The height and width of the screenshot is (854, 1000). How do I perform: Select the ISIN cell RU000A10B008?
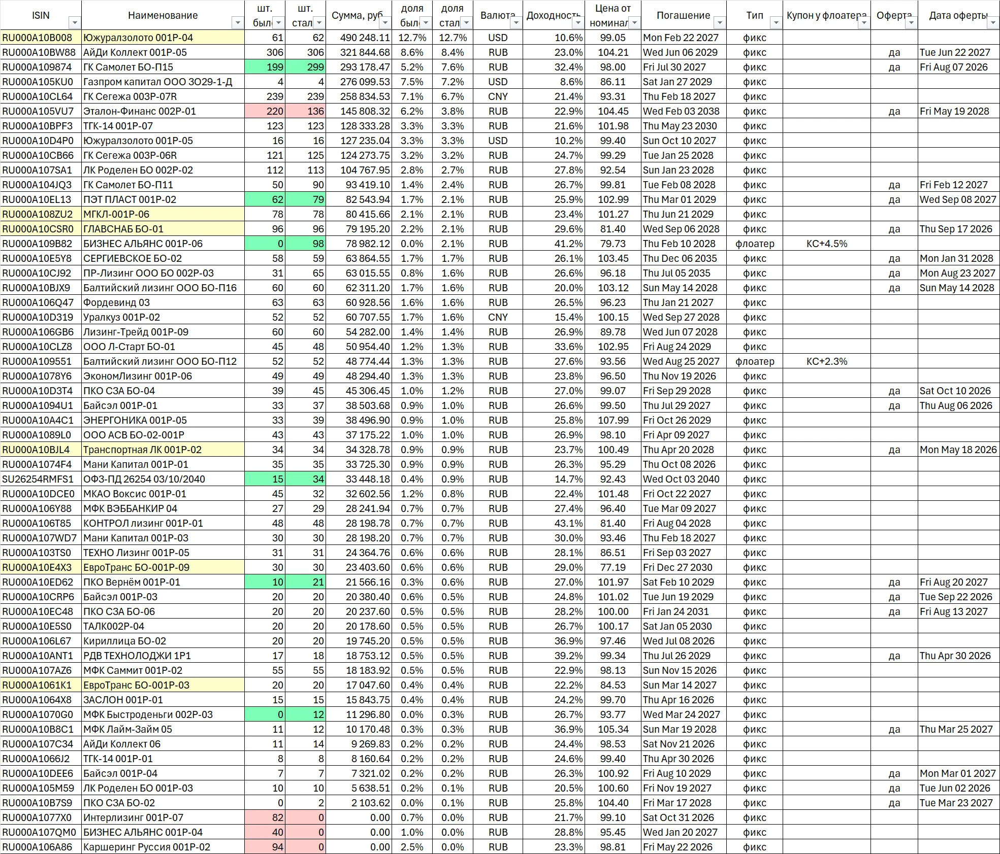coord(41,38)
